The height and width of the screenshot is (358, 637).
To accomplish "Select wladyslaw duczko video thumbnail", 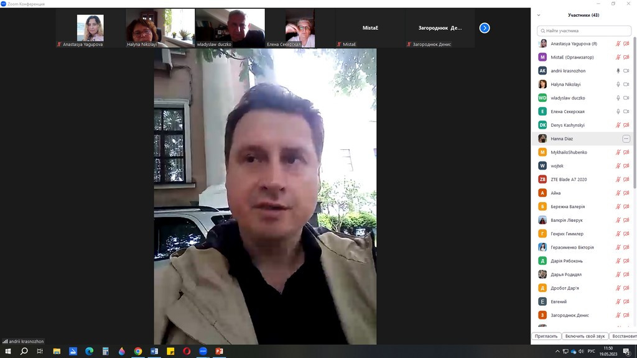I will pos(230,28).
